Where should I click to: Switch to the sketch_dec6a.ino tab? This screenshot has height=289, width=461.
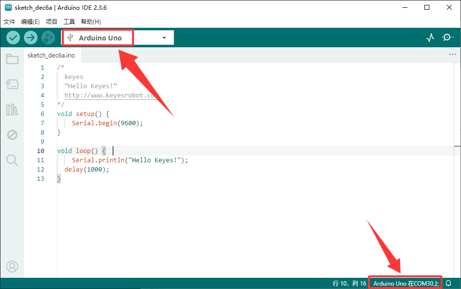pyautogui.click(x=52, y=55)
